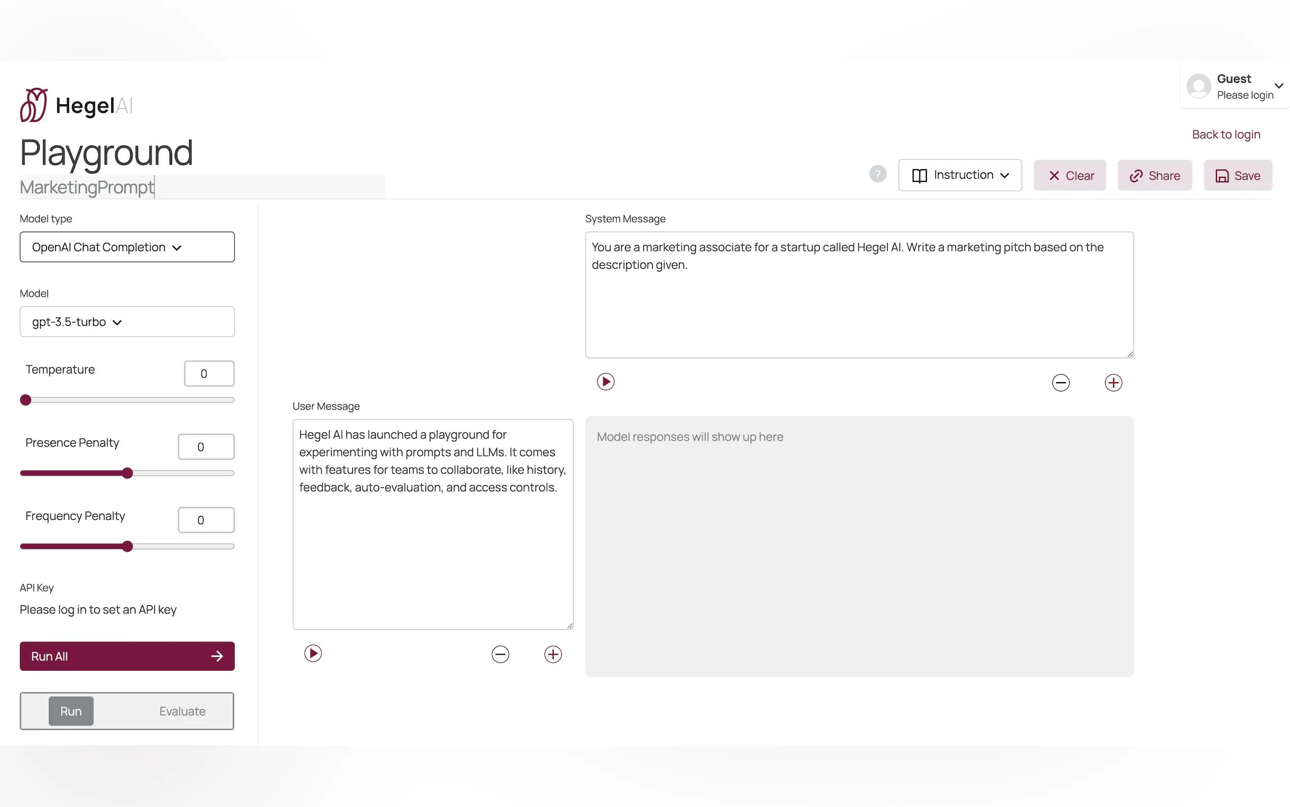Open the gpt-3.5-turbo model dropdown
This screenshot has width=1290, height=807.
click(x=127, y=322)
